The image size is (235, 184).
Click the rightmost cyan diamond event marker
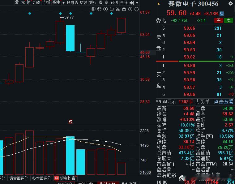111,14
